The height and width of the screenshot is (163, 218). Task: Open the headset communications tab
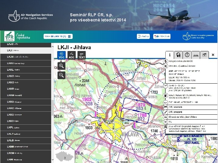(178, 55)
